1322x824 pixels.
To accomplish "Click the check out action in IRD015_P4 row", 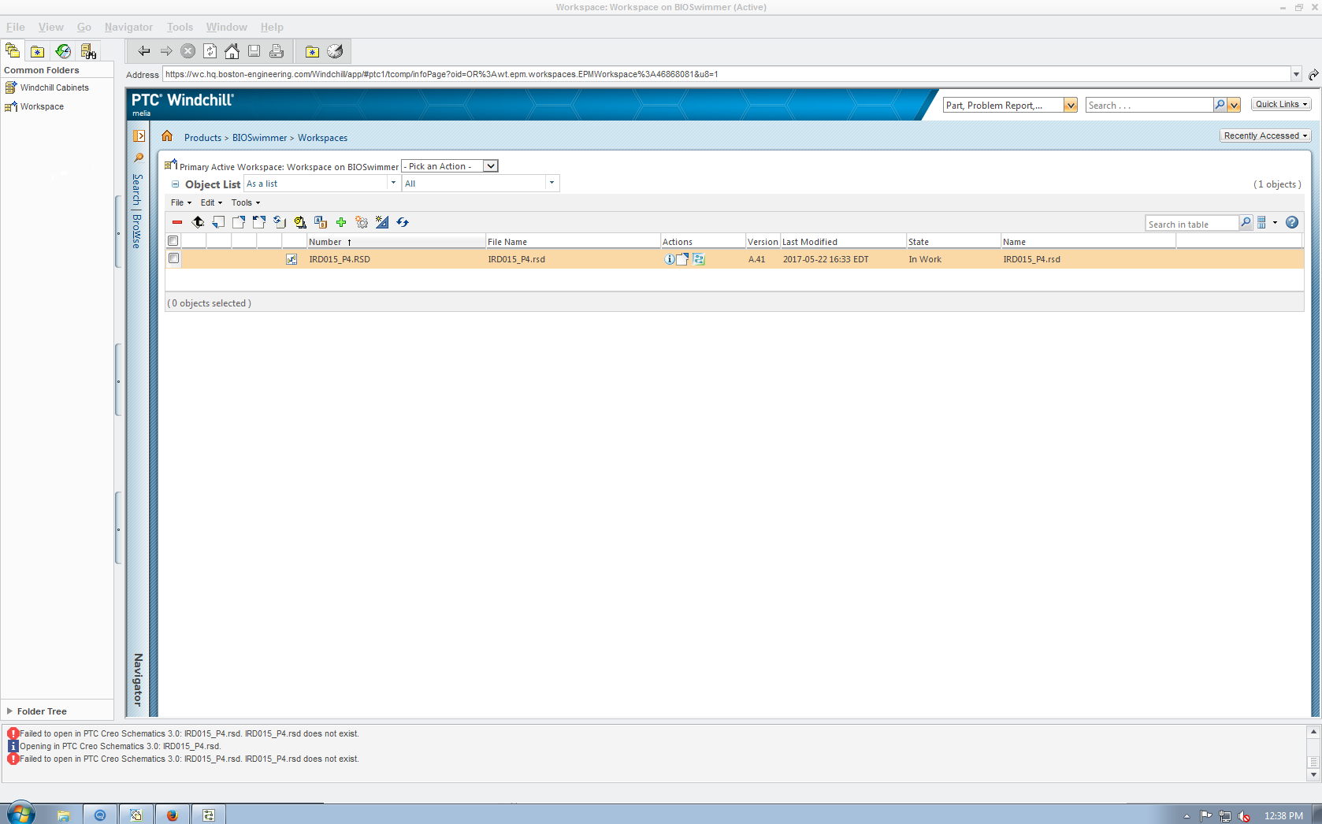I will 682,259.
